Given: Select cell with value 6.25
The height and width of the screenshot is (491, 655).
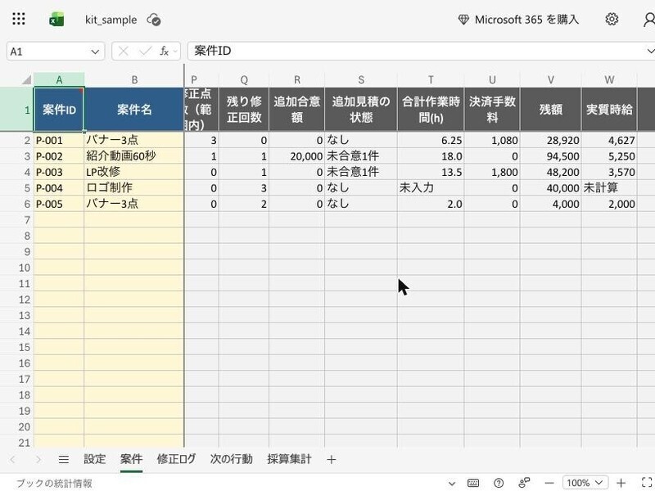Looking at the screenshot, I should [431, 140].
